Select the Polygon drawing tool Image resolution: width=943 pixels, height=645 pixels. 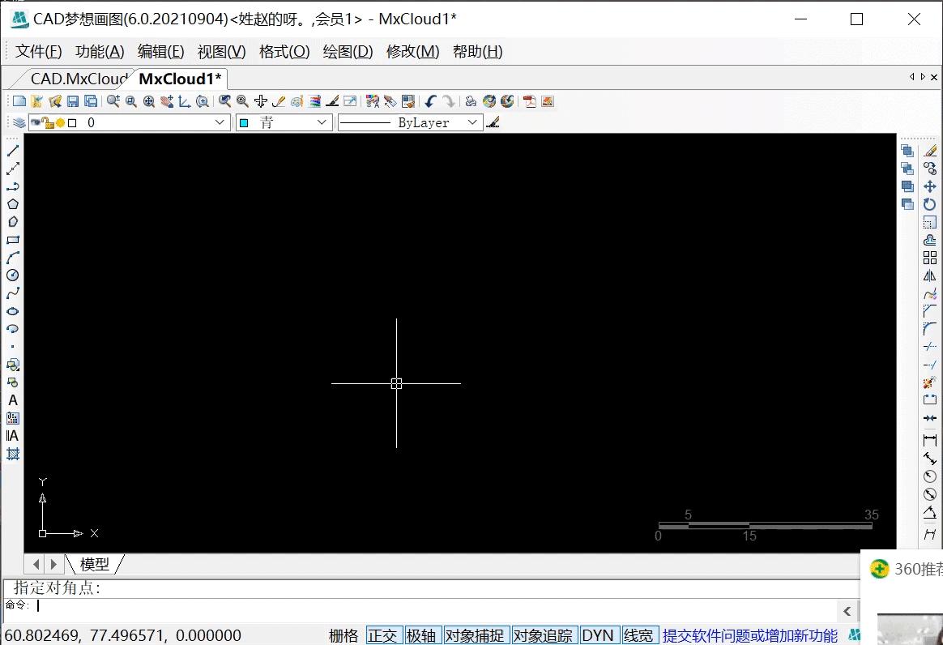12,204
